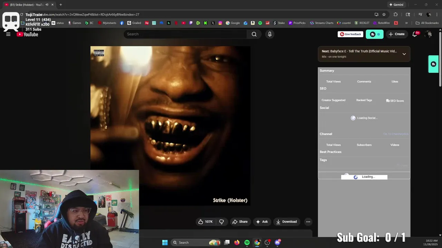Image resolution: width=442 pixels, height=248 pixels.
Task: Open the Google bookmark
Action: click(x=233, y=23)
